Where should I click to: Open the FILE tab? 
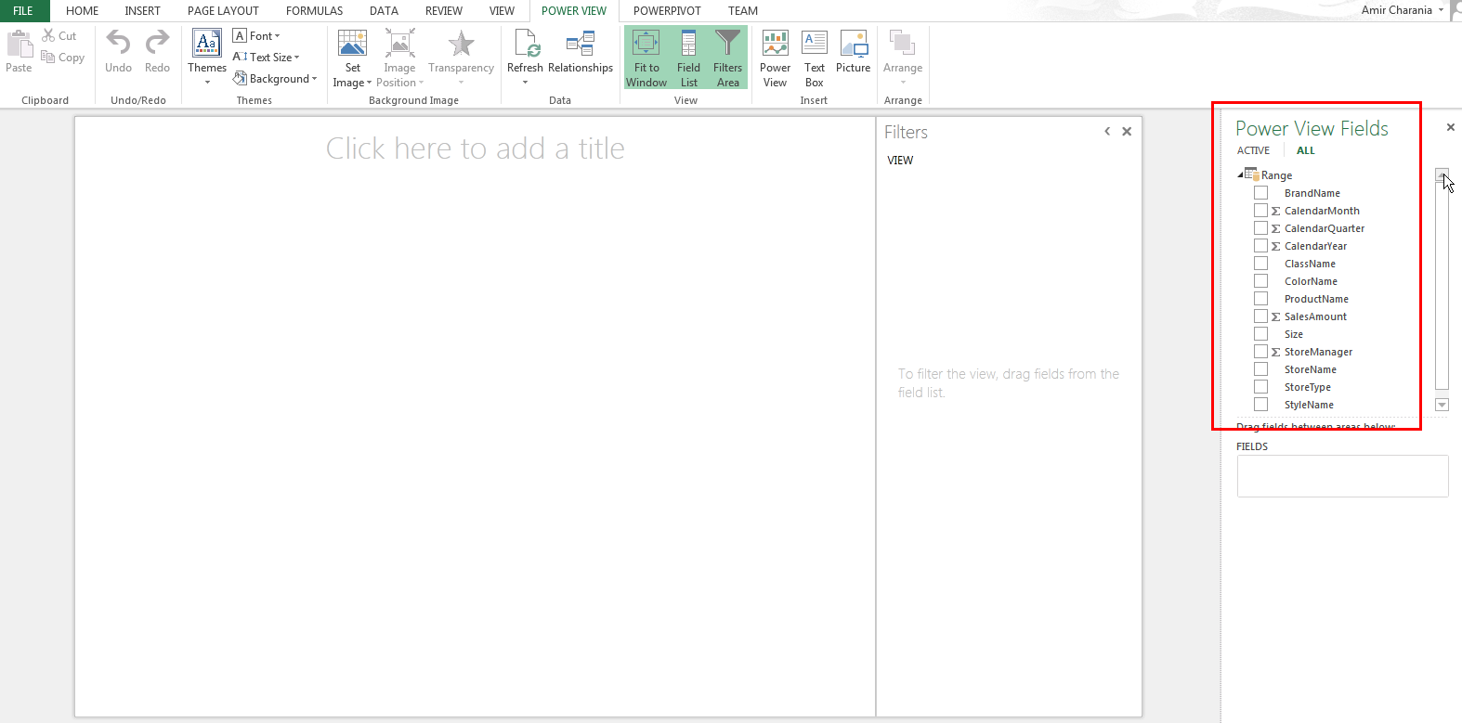pyautogui.click(x=23, y=11)
